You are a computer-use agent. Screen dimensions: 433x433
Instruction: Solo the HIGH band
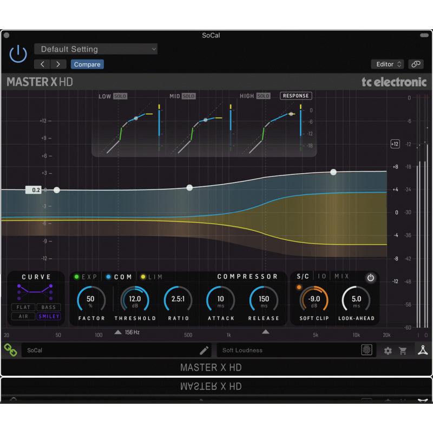pos(263,96)
